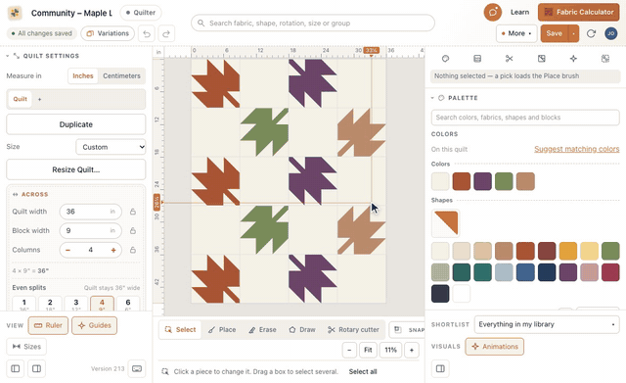626x383 pixels.
Task: Open the dashed selection grid panel icon
Action: tap(605, 59)
